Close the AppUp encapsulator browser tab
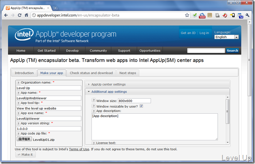The height and width of the screenshot is (164, 255). pyautogui.click(x=48, y=8)
